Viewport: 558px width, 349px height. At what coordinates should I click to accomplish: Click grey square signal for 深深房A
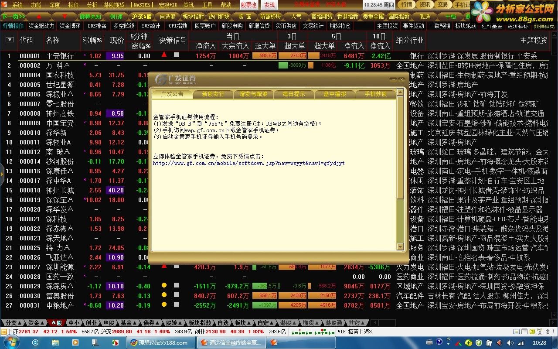pos(176,285)
